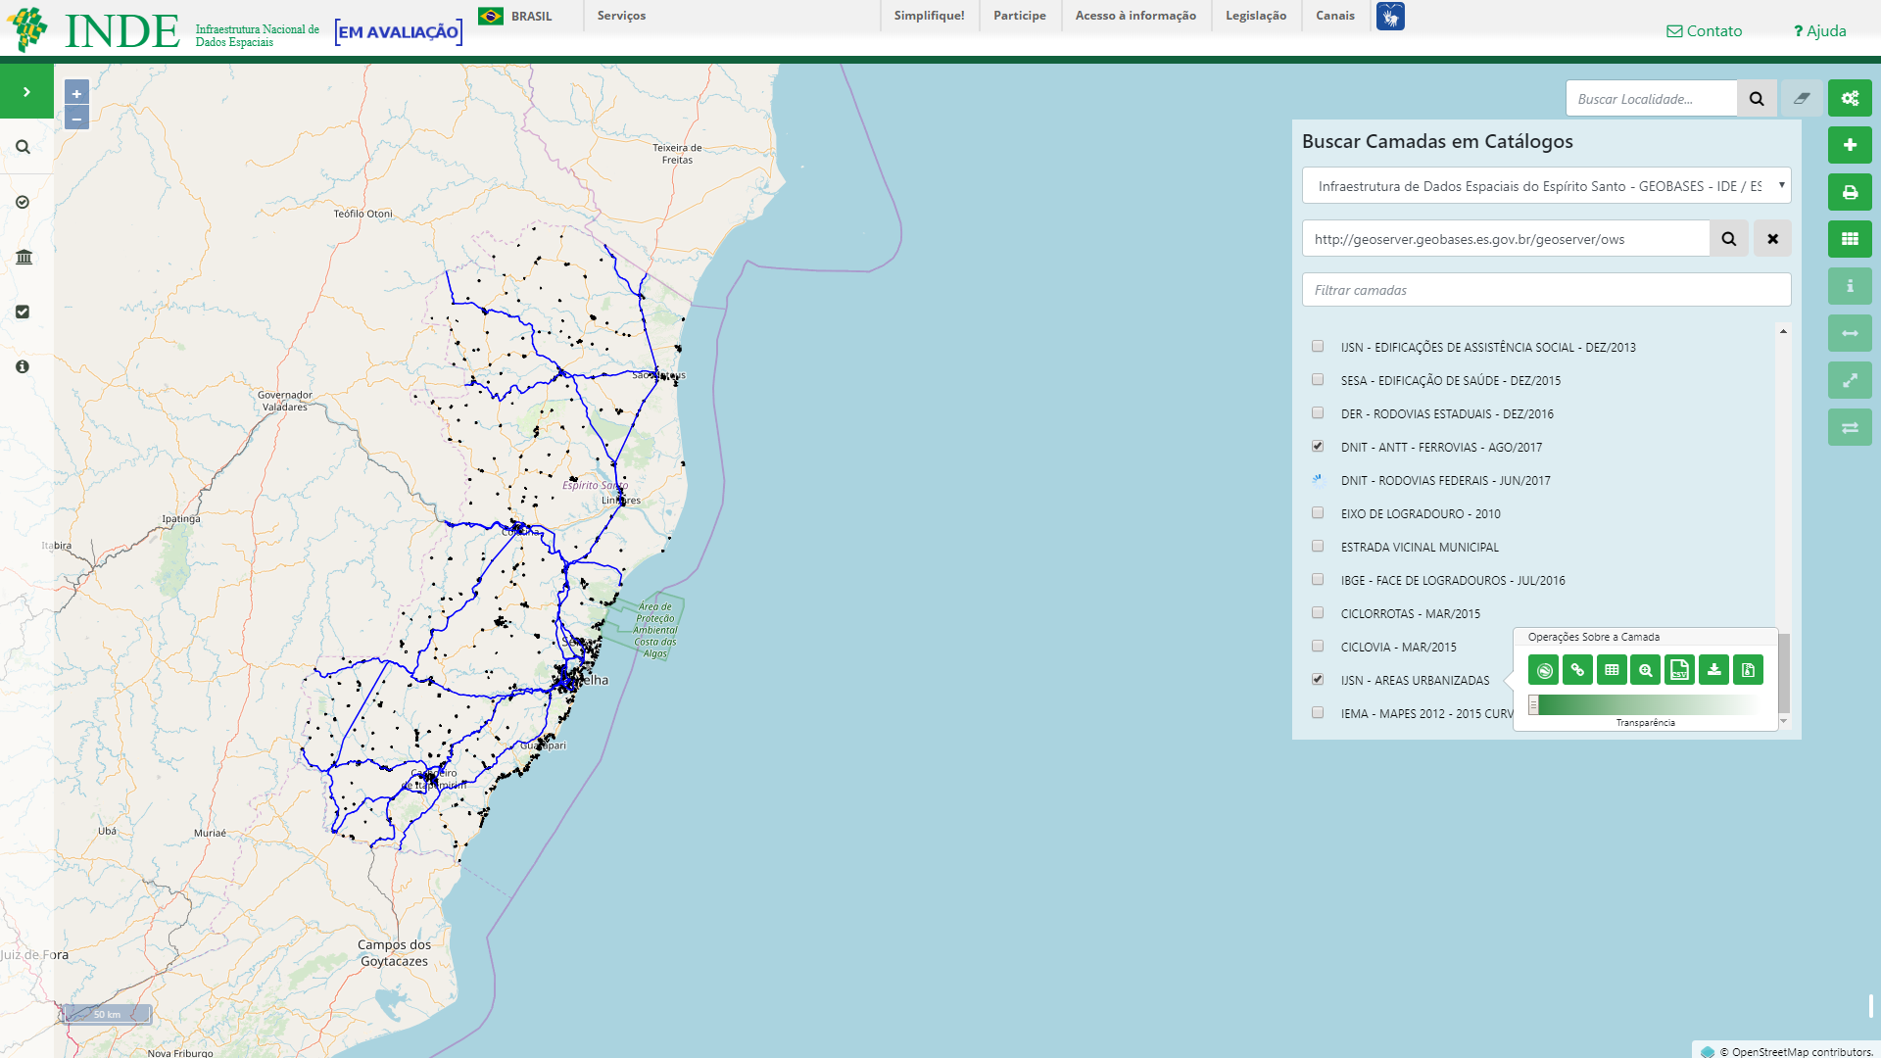The height and width of the screenshot is (1058, 1881).
Task: Click the geoserver URL input field
Action: [x=1506, y=239]
